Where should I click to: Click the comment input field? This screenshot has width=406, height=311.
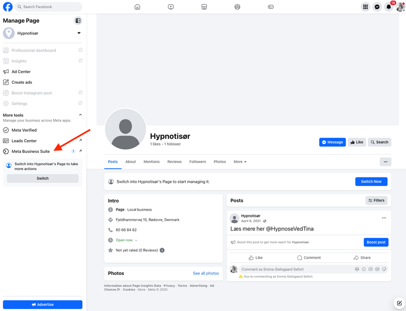(296, 269)
